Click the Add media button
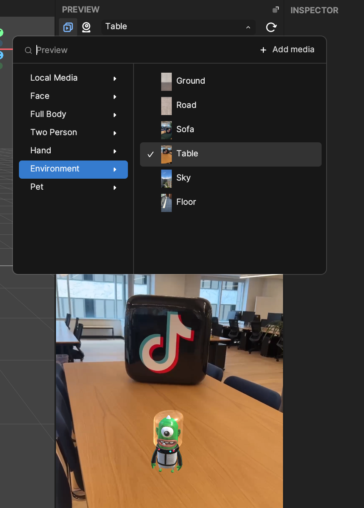The image size is (364, 508). (287, 50)
